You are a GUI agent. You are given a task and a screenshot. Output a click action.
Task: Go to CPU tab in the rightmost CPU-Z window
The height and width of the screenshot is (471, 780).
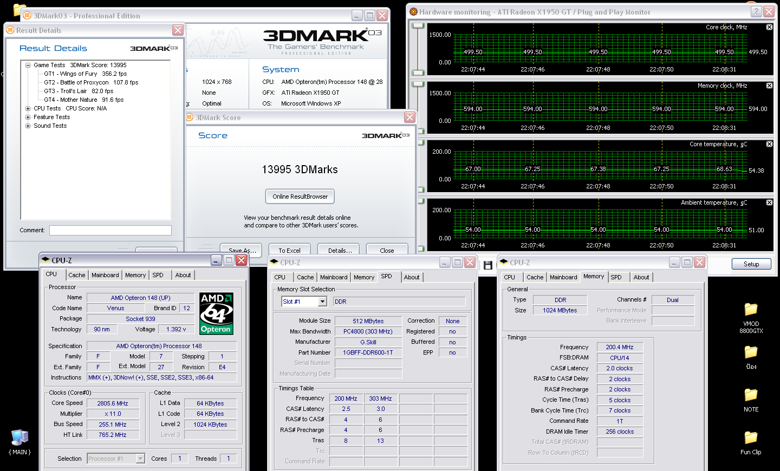click(510, 277)
